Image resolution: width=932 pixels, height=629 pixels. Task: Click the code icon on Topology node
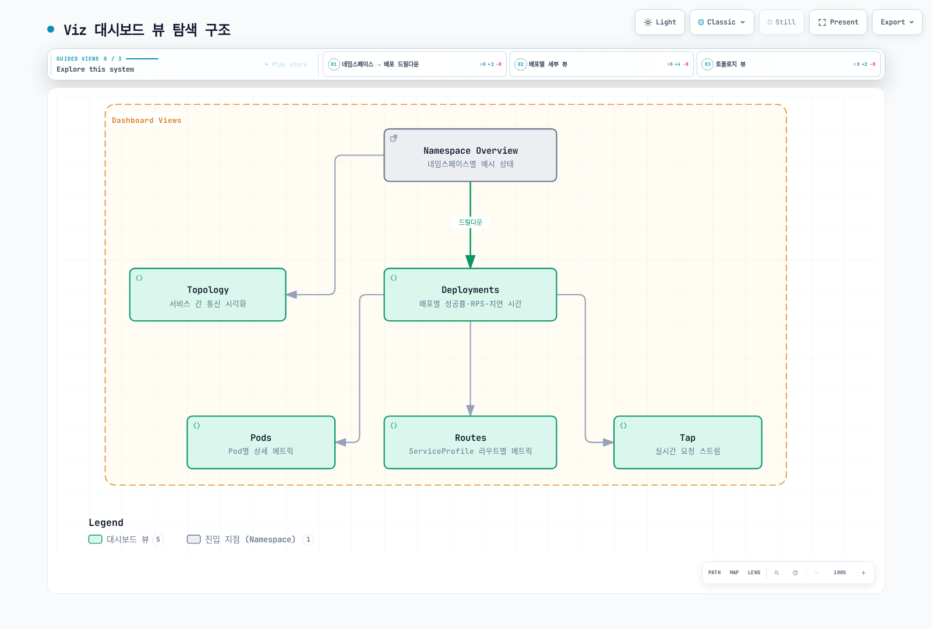coord(139,278)
